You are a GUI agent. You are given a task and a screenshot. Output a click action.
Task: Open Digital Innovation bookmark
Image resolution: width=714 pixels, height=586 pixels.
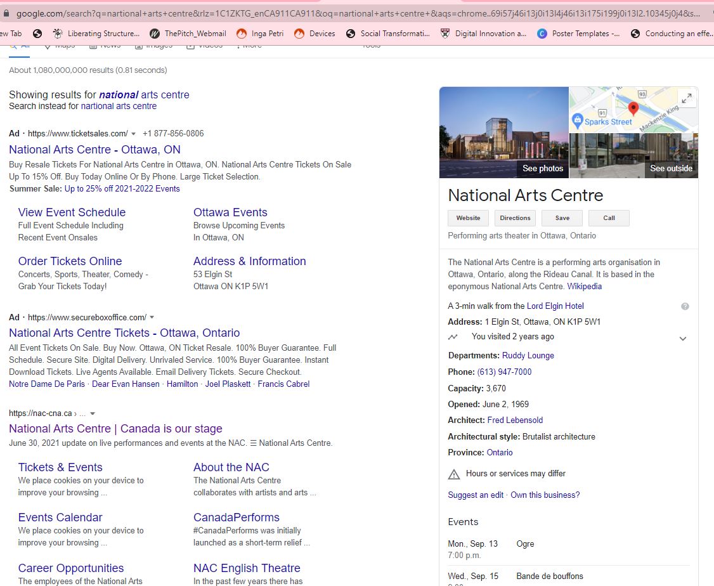coord(483,33)
